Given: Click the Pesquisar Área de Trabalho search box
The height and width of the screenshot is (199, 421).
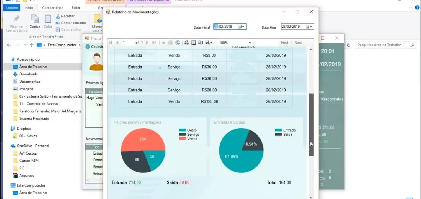Looking at the screenshot, I should pyautogui.click(x=386, y=45).
